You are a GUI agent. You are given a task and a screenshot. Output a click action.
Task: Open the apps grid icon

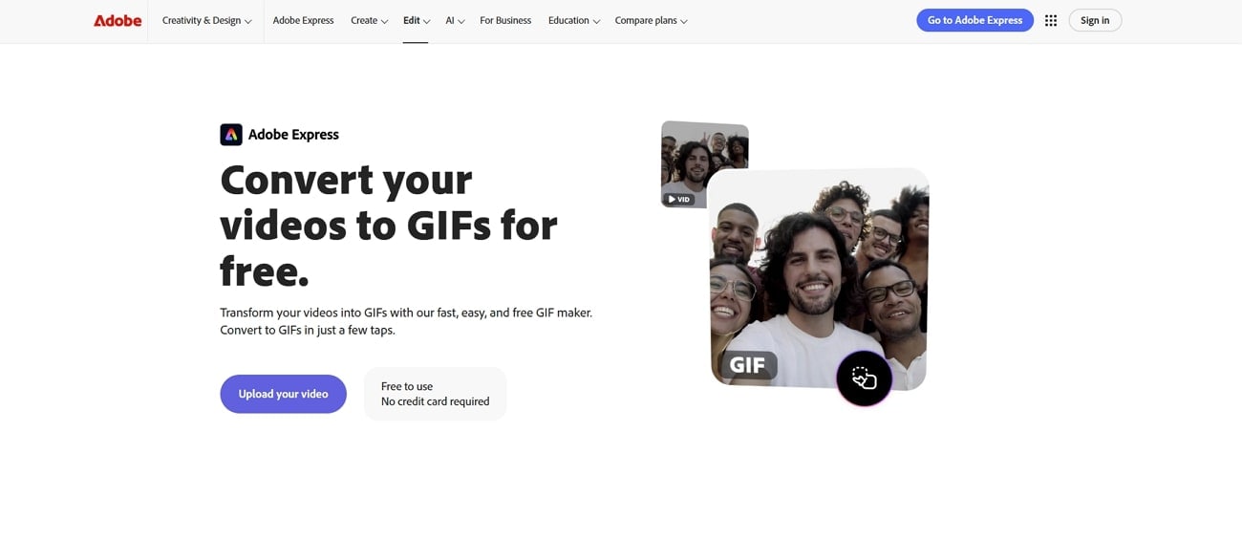point(1051,20)
